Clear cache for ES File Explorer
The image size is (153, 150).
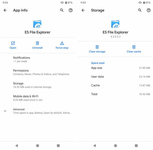pos(134,49)
